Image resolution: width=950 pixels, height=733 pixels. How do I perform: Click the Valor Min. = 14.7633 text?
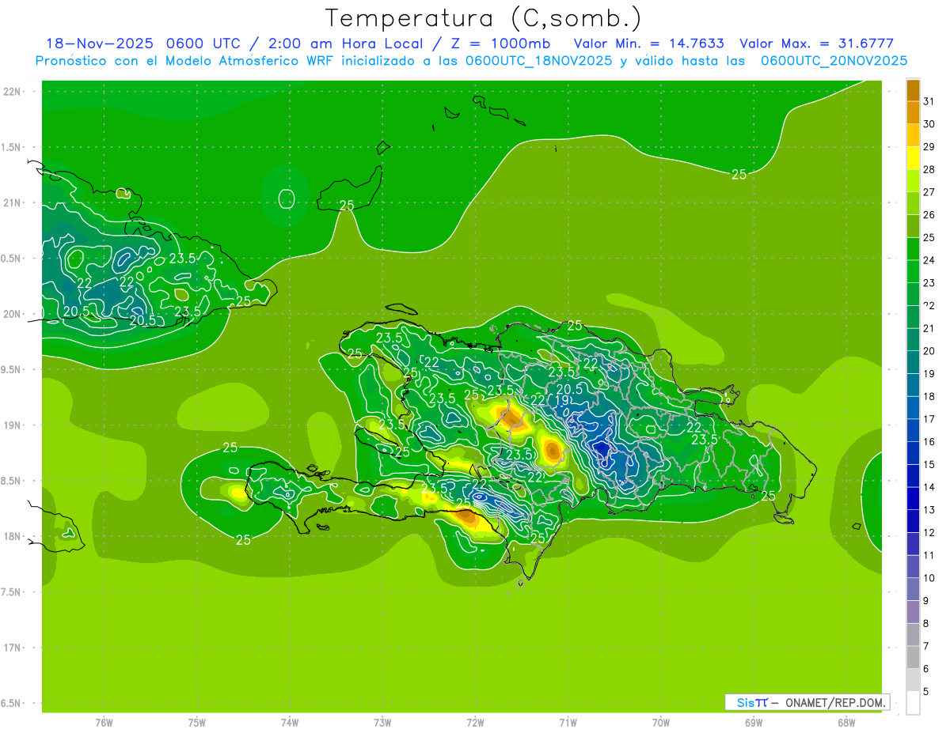pos(648,43)
